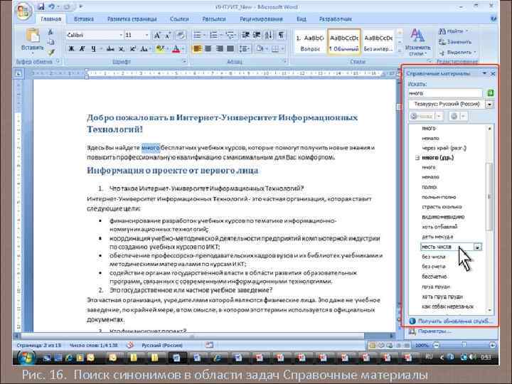Toggle Show paragraph marks (¶) button

click(281, 35)
